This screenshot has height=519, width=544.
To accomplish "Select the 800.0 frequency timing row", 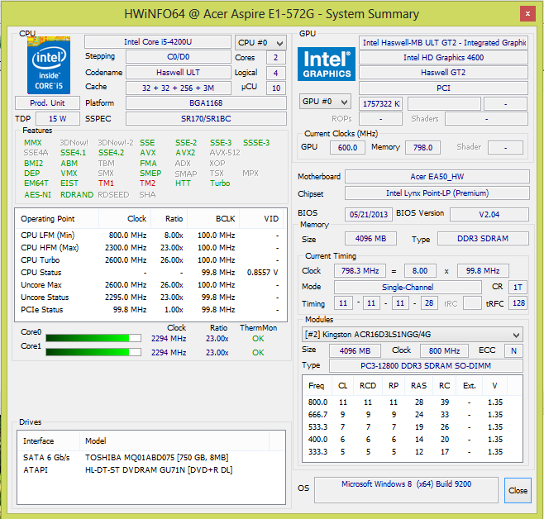I will coord(413,402).
